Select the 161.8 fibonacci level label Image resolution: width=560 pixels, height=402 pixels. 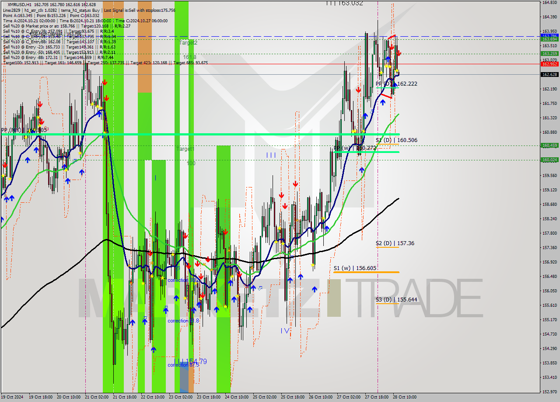(x=189, y=57)
